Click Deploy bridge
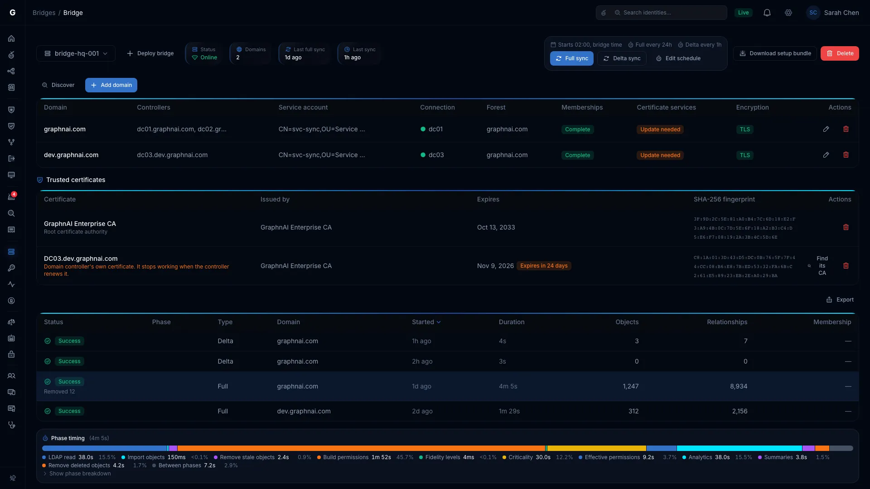The height and width of the screenshot is (489, 870). tap(150, 53)
